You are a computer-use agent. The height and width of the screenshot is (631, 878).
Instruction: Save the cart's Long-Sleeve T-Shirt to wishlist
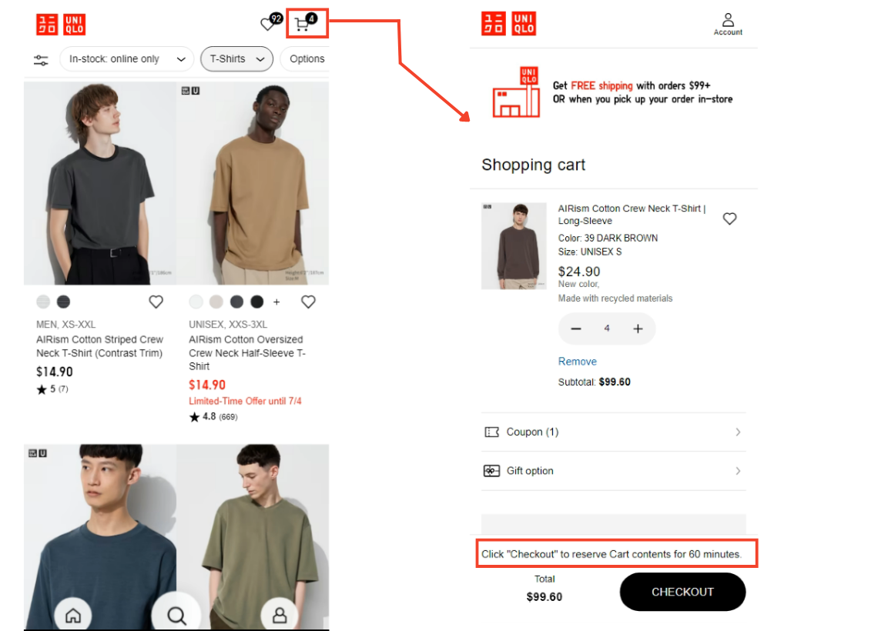click(x=729, y=219)
